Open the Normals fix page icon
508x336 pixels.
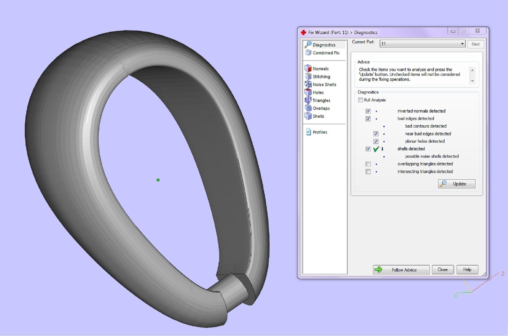[308, 68]
